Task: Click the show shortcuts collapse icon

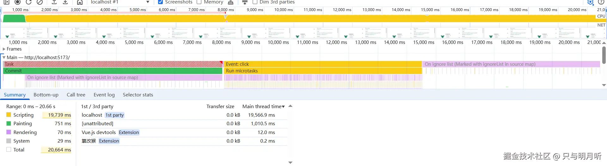Action: coord(245,2)
